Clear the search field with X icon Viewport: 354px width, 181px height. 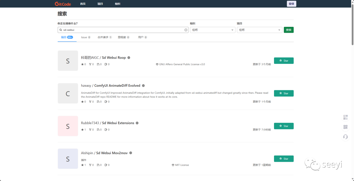pos(186,30)
